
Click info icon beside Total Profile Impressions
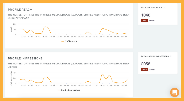point(171,56)
